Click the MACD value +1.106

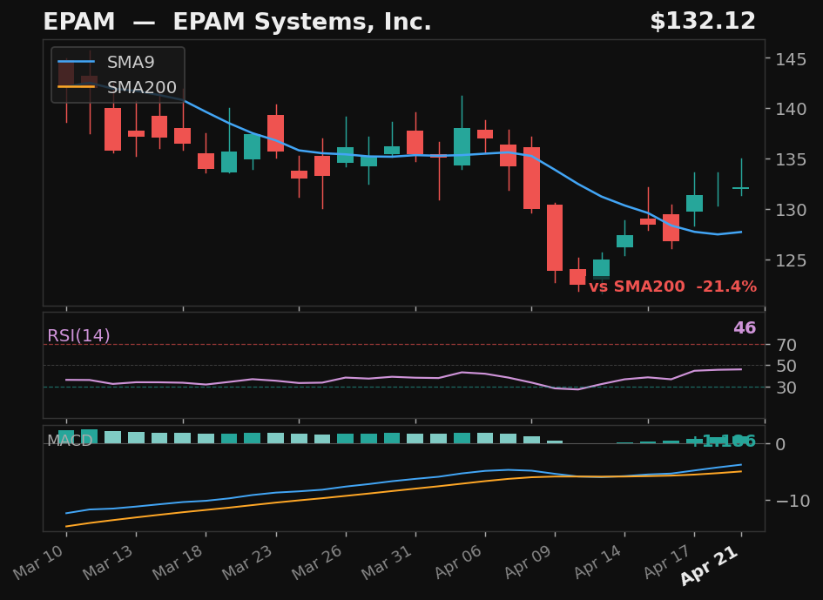[x=725, y=442]
